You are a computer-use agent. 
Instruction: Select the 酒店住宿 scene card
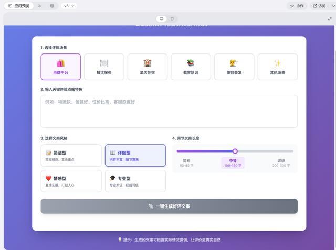[x=148, y=67]
